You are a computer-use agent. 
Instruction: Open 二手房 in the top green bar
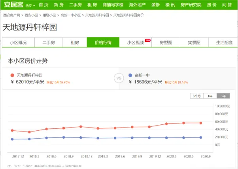point(76,5)
